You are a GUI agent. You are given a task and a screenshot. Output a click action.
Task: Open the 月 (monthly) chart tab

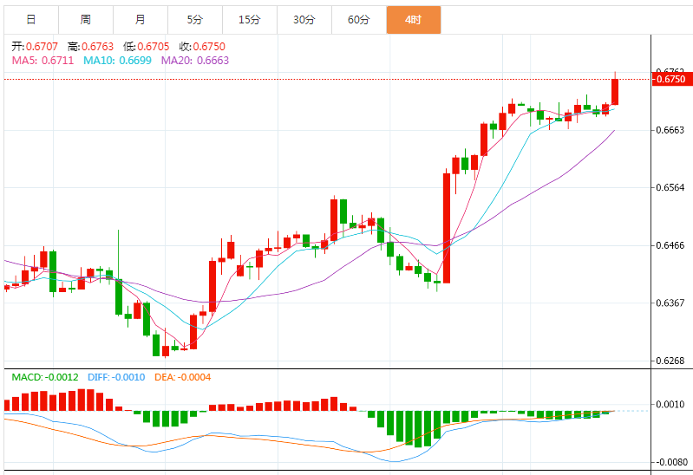(141, 20)
